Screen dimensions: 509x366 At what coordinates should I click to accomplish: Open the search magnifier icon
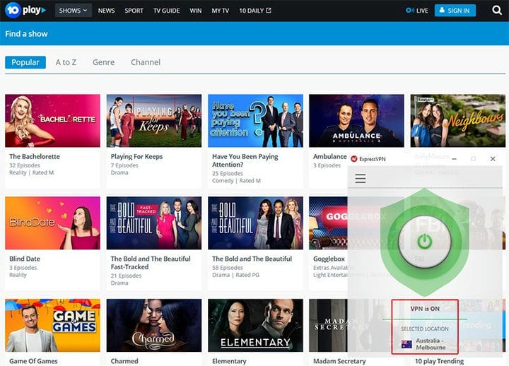point(497,11)
